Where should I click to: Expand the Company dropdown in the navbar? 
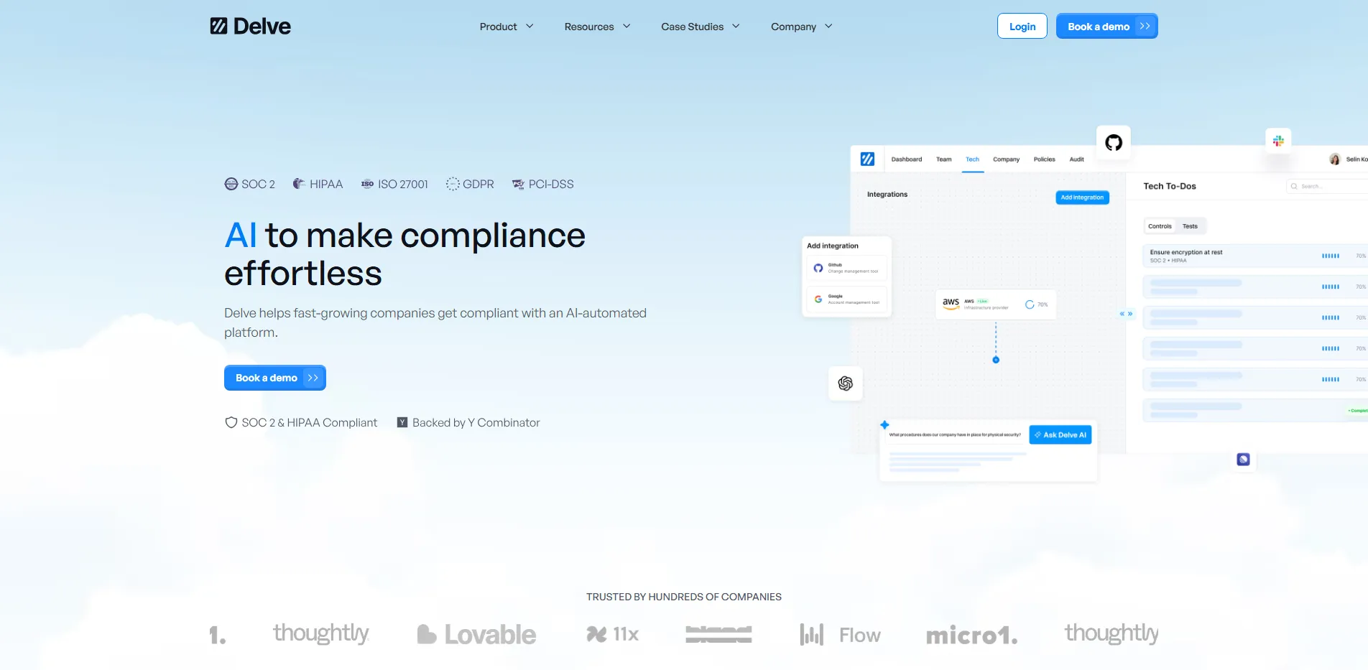click(x=800, y=26)
